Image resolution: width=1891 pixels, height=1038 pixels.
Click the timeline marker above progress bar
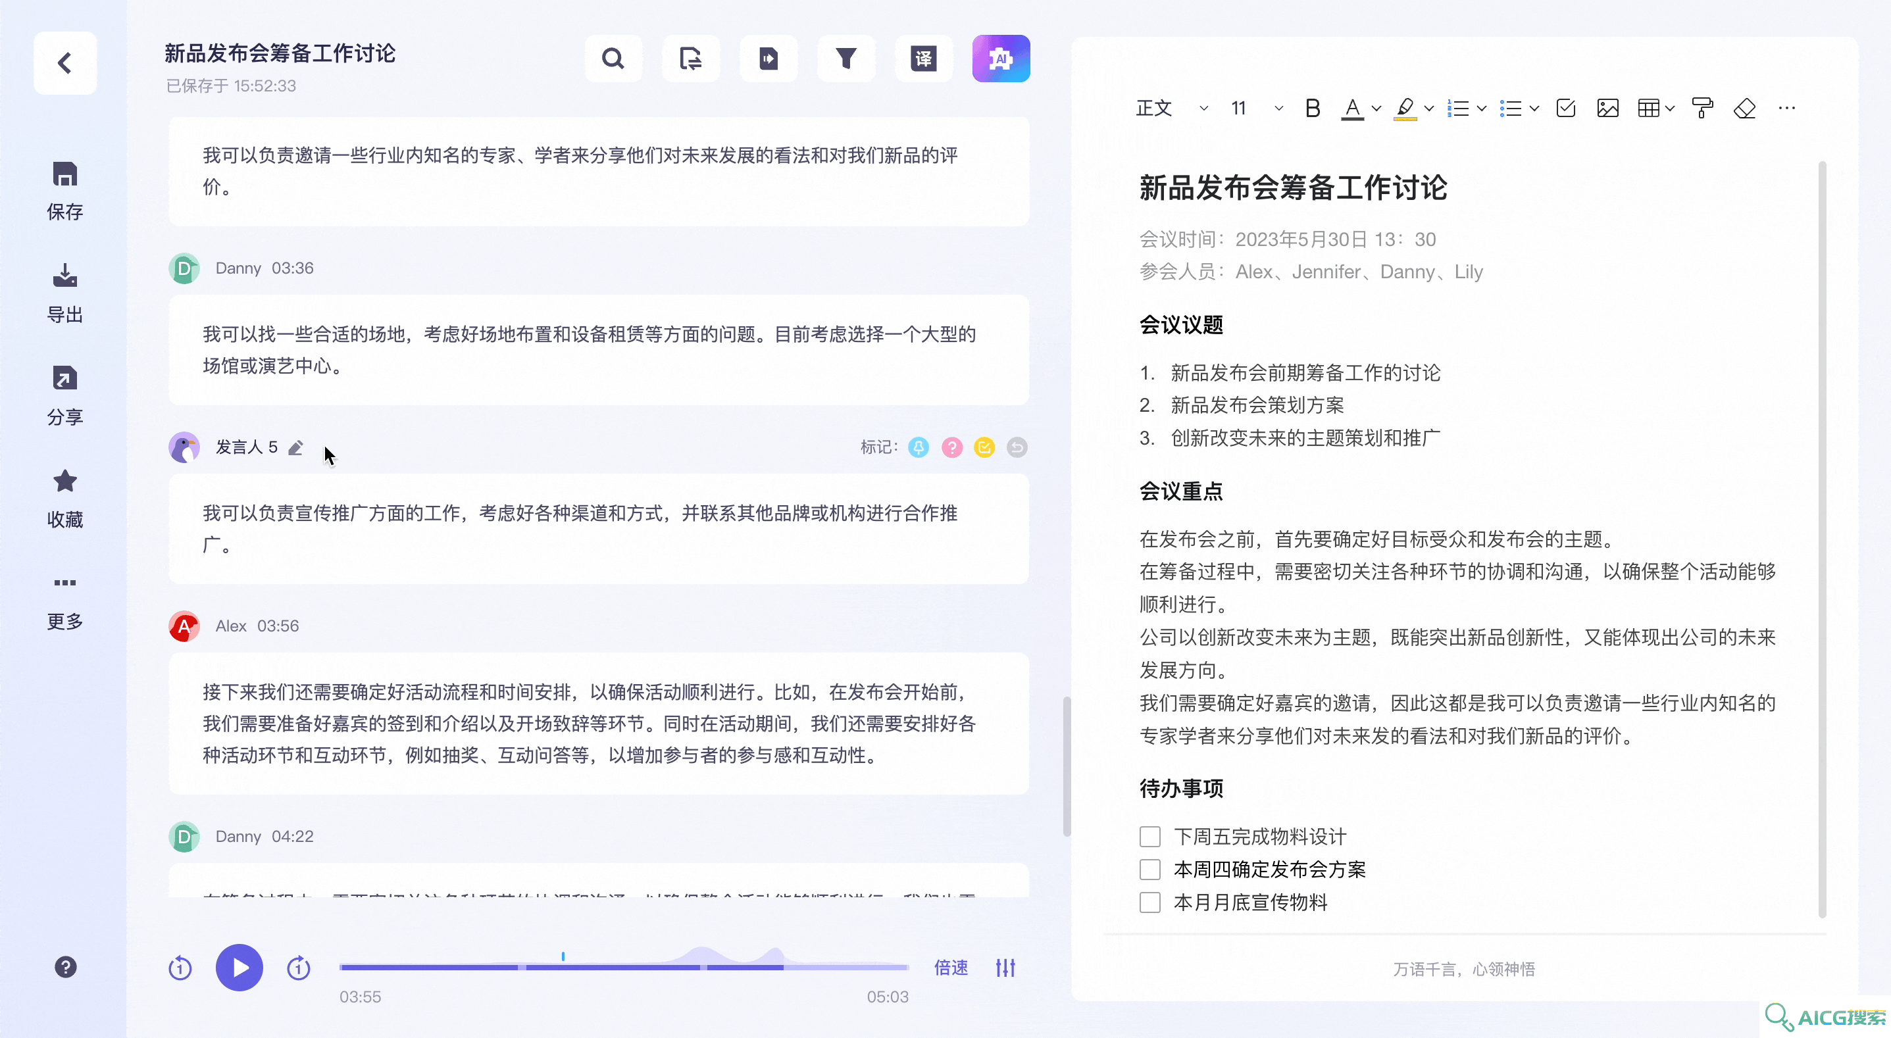(563, 956)
